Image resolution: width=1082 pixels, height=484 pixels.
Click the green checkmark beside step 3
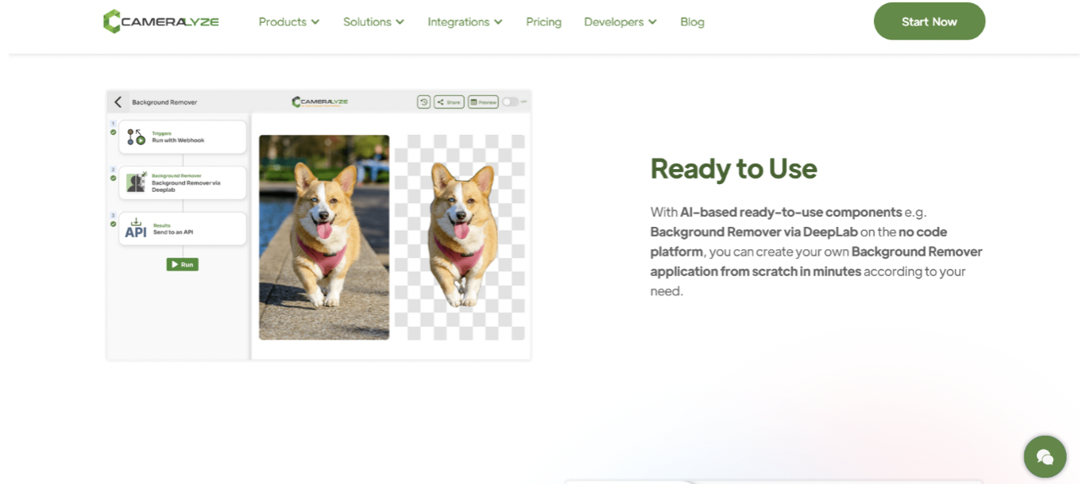[113, 224]
